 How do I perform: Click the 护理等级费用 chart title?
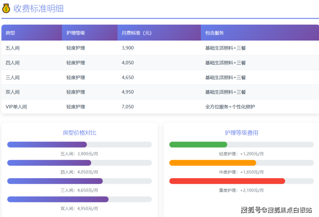[241, 133]
